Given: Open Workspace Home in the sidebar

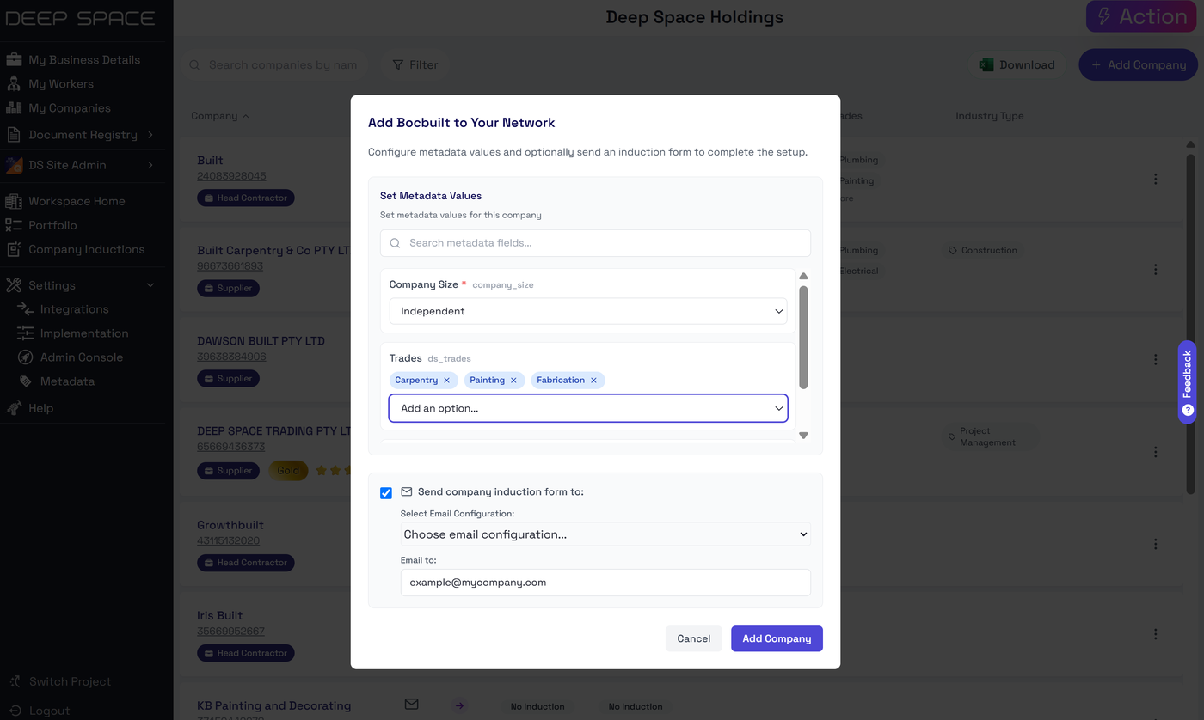Looking at the screenshot, I should pyautogui.click(x=77, y=201).
